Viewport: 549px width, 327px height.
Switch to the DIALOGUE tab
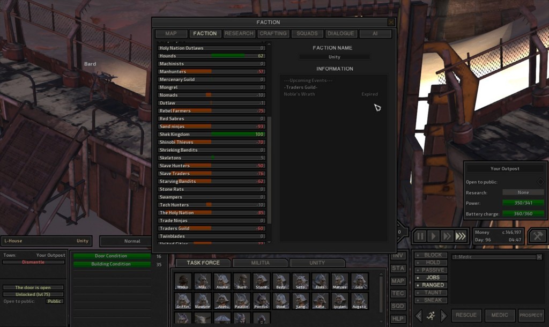tap(341, 34)
